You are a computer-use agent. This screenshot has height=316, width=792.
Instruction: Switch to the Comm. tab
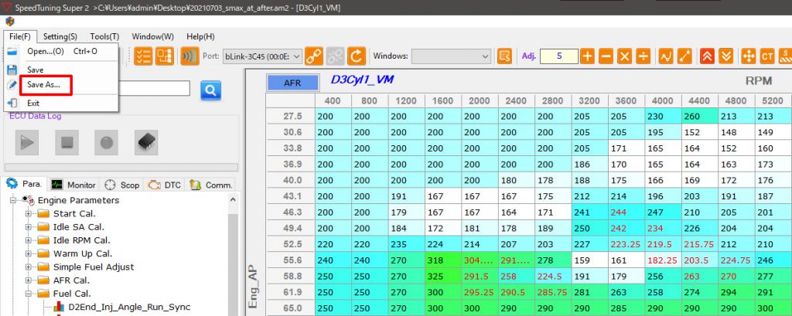pyautogui.click(x=210, y=185)
